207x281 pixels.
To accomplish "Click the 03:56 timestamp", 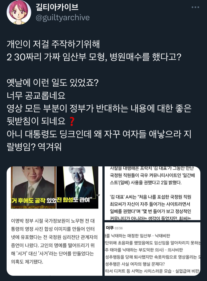I will click(x=119, y=228).
